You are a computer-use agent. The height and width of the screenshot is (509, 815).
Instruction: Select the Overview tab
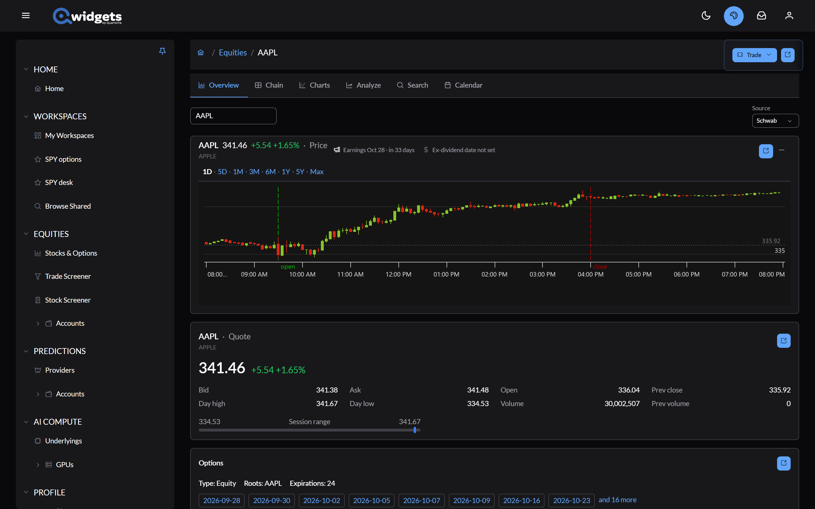[219, 85]
